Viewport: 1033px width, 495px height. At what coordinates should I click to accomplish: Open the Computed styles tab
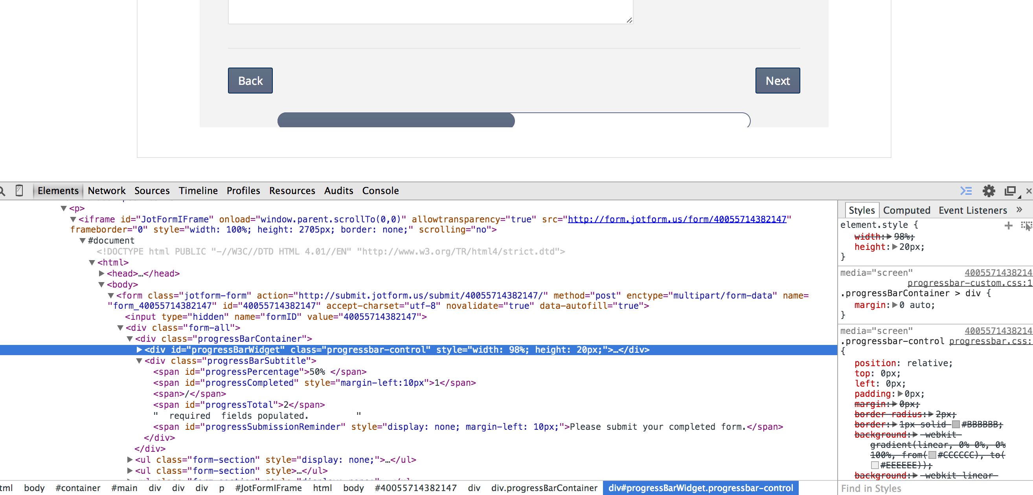(906, 210)
